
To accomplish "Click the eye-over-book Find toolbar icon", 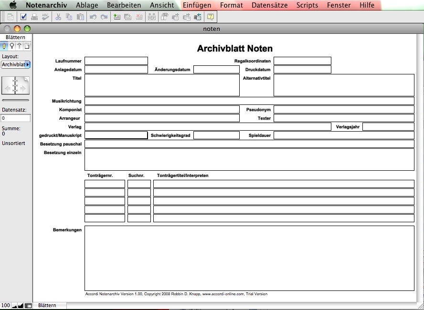I will click(x=164, y=17).
